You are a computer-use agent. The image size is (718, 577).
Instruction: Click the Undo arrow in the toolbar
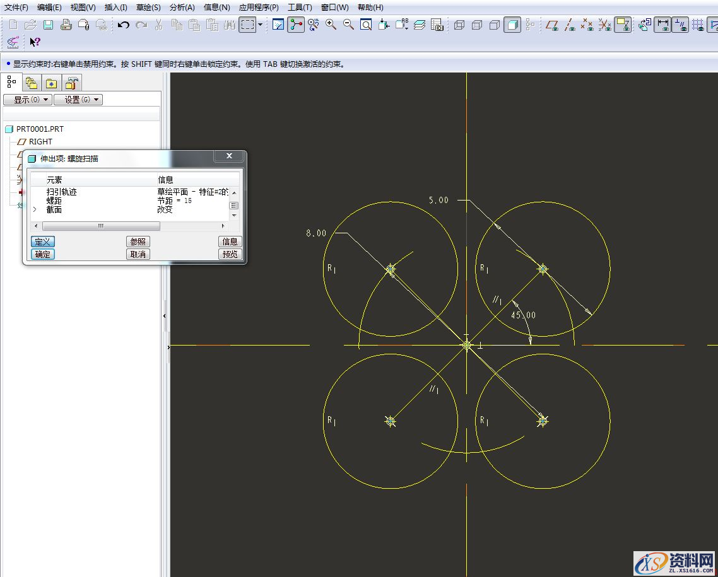point(124,25)
